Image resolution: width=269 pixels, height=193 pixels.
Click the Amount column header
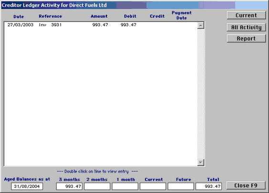coord(99,16)
